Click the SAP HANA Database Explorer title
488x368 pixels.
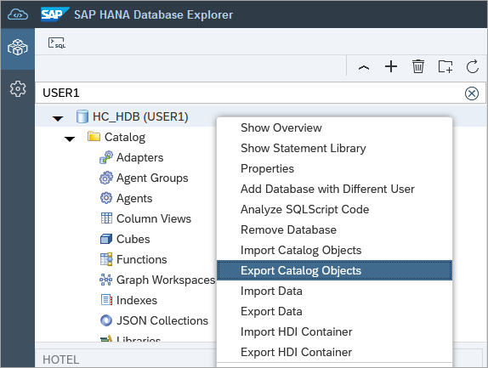point(153,14)
